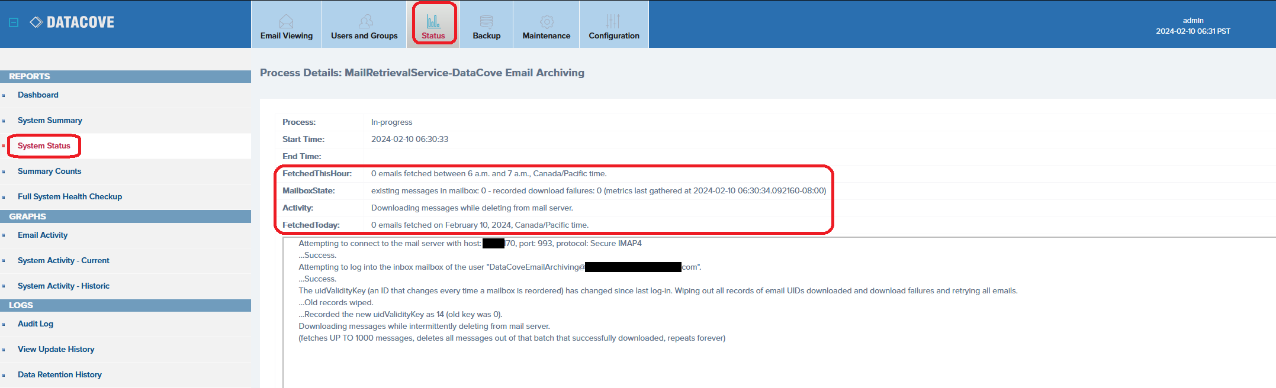Click the Email Viewing envelope icon

286,21
